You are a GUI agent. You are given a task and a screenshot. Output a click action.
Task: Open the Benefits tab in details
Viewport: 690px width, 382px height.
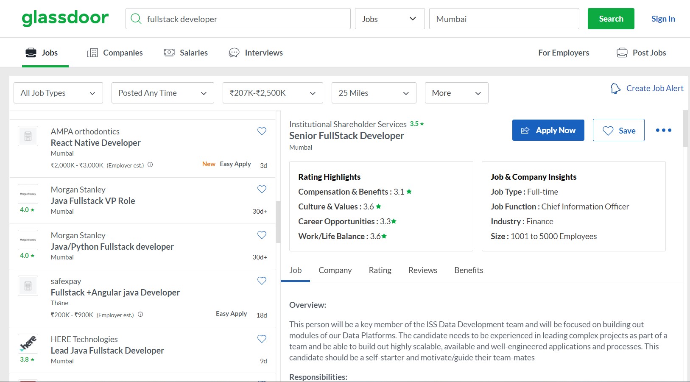coord(469,270)
